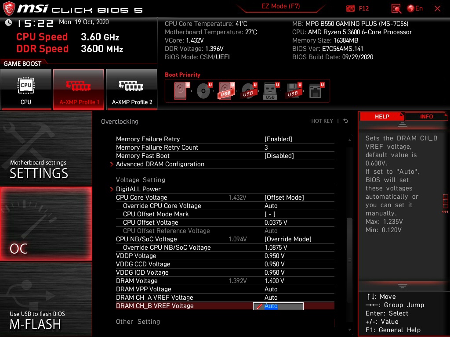Select the hard drive icon in Boot Priority
The width and height of the screenshot is (450, 337).
[x=180, y=89]
